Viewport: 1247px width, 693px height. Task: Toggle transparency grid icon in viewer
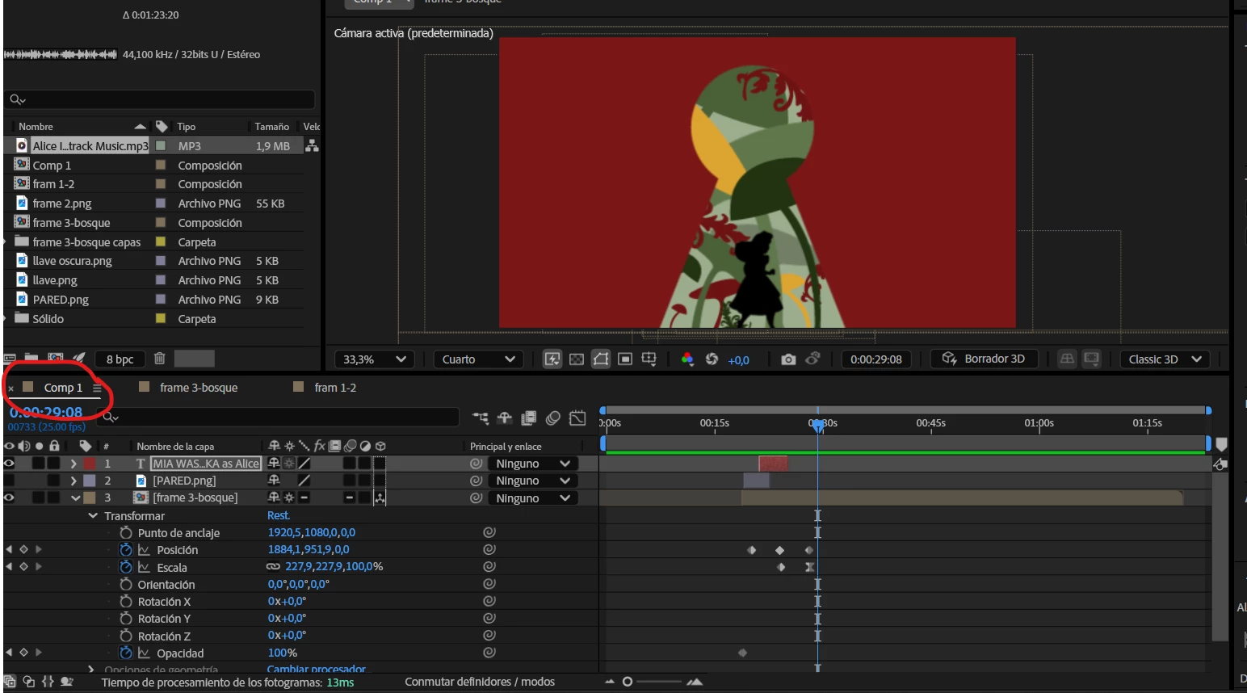tap(577, 359)
